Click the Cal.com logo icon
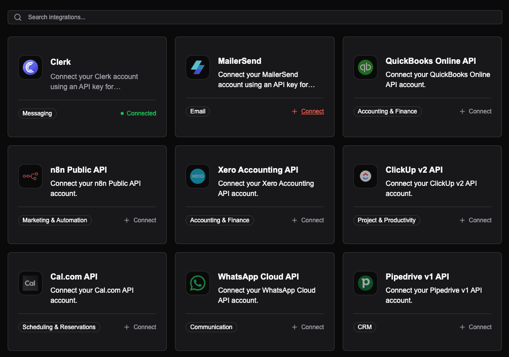The image size is (509, 357). pos(30,283)
